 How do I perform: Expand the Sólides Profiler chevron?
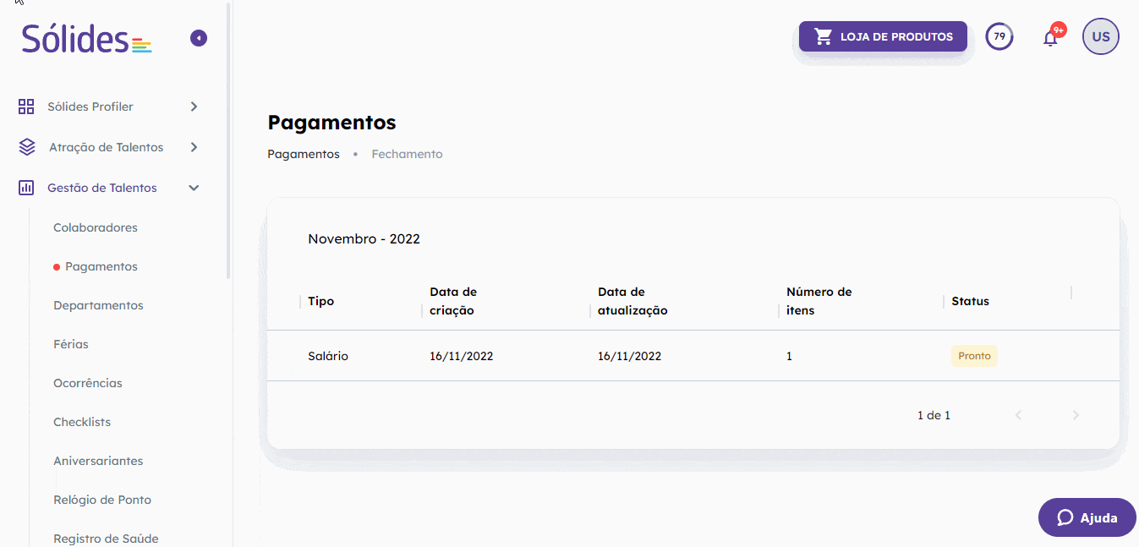point(194,107)
